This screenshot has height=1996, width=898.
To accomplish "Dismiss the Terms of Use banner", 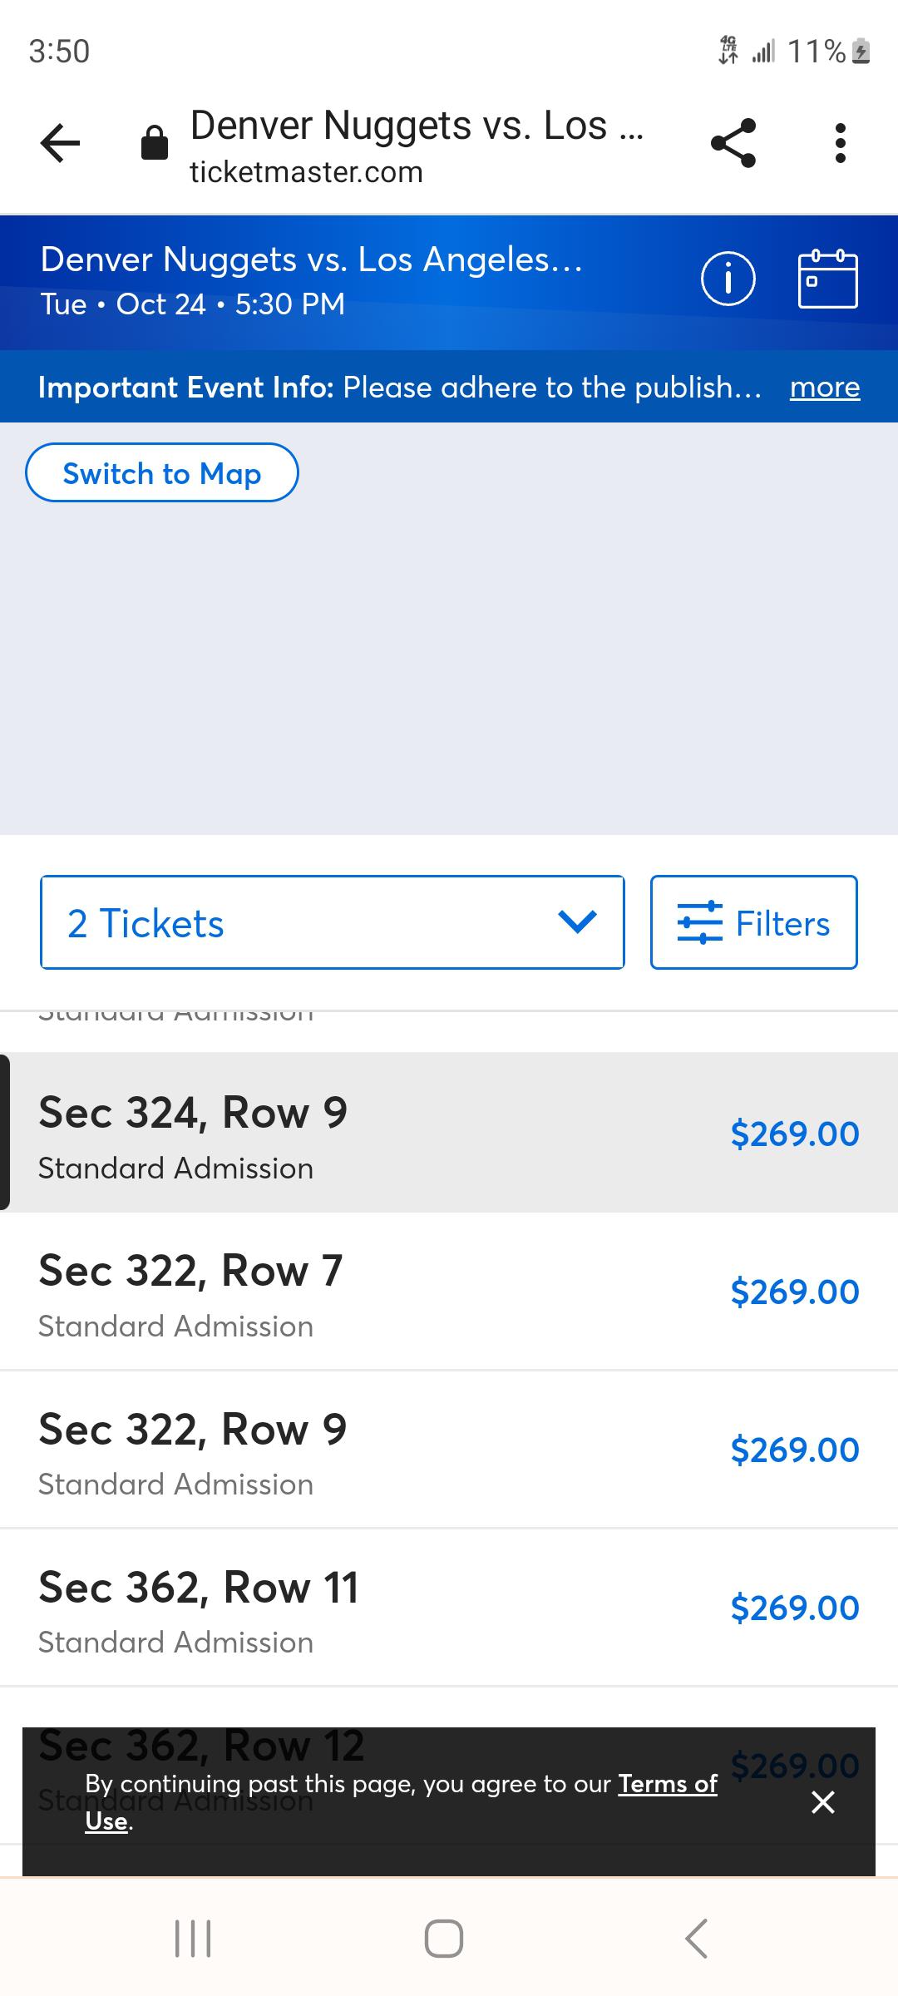I will (822, 1802).
